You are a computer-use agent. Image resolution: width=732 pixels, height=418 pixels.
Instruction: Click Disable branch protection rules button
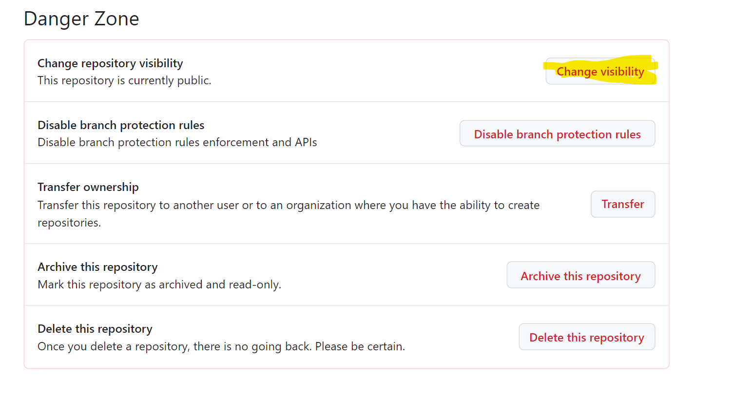[557, 133]
